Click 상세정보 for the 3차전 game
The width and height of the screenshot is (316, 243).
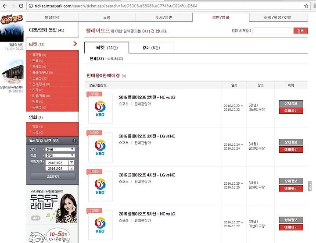coord(291,142)
